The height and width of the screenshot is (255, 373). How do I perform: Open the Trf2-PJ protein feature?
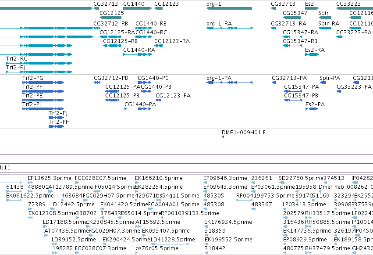[x=57, y=118]
